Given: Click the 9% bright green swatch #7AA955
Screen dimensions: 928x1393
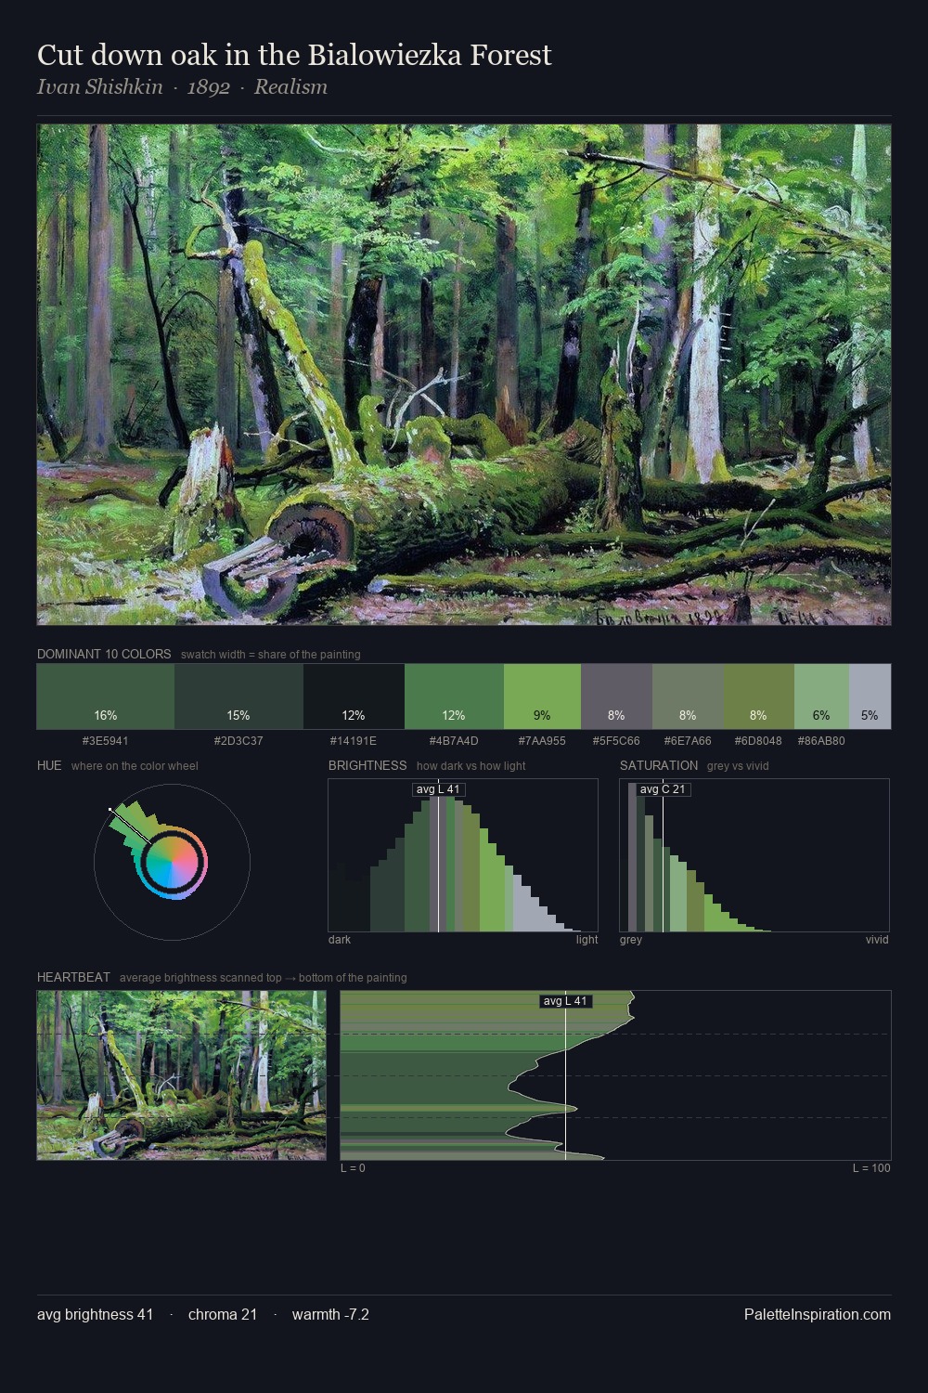Looking at the screenshot, I should [x=542, y=696].
